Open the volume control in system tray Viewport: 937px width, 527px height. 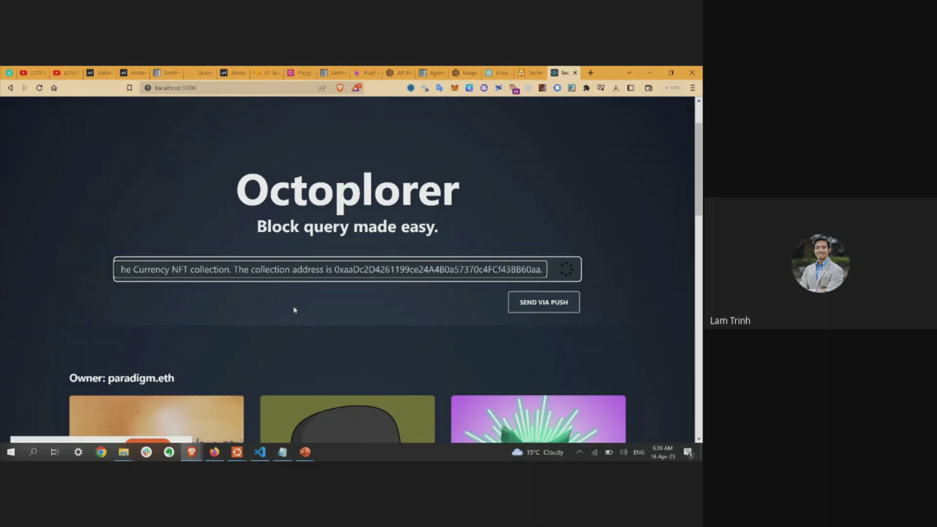[x=624, y=452]
